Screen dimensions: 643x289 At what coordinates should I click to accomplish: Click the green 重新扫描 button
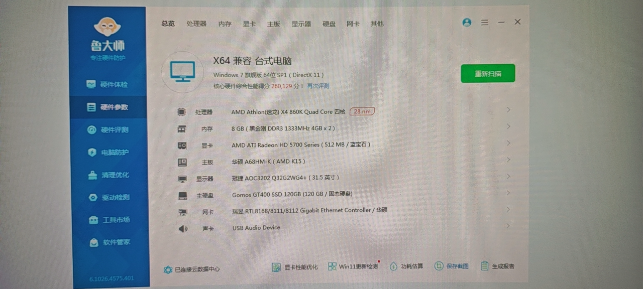click(x=488, y=73)
